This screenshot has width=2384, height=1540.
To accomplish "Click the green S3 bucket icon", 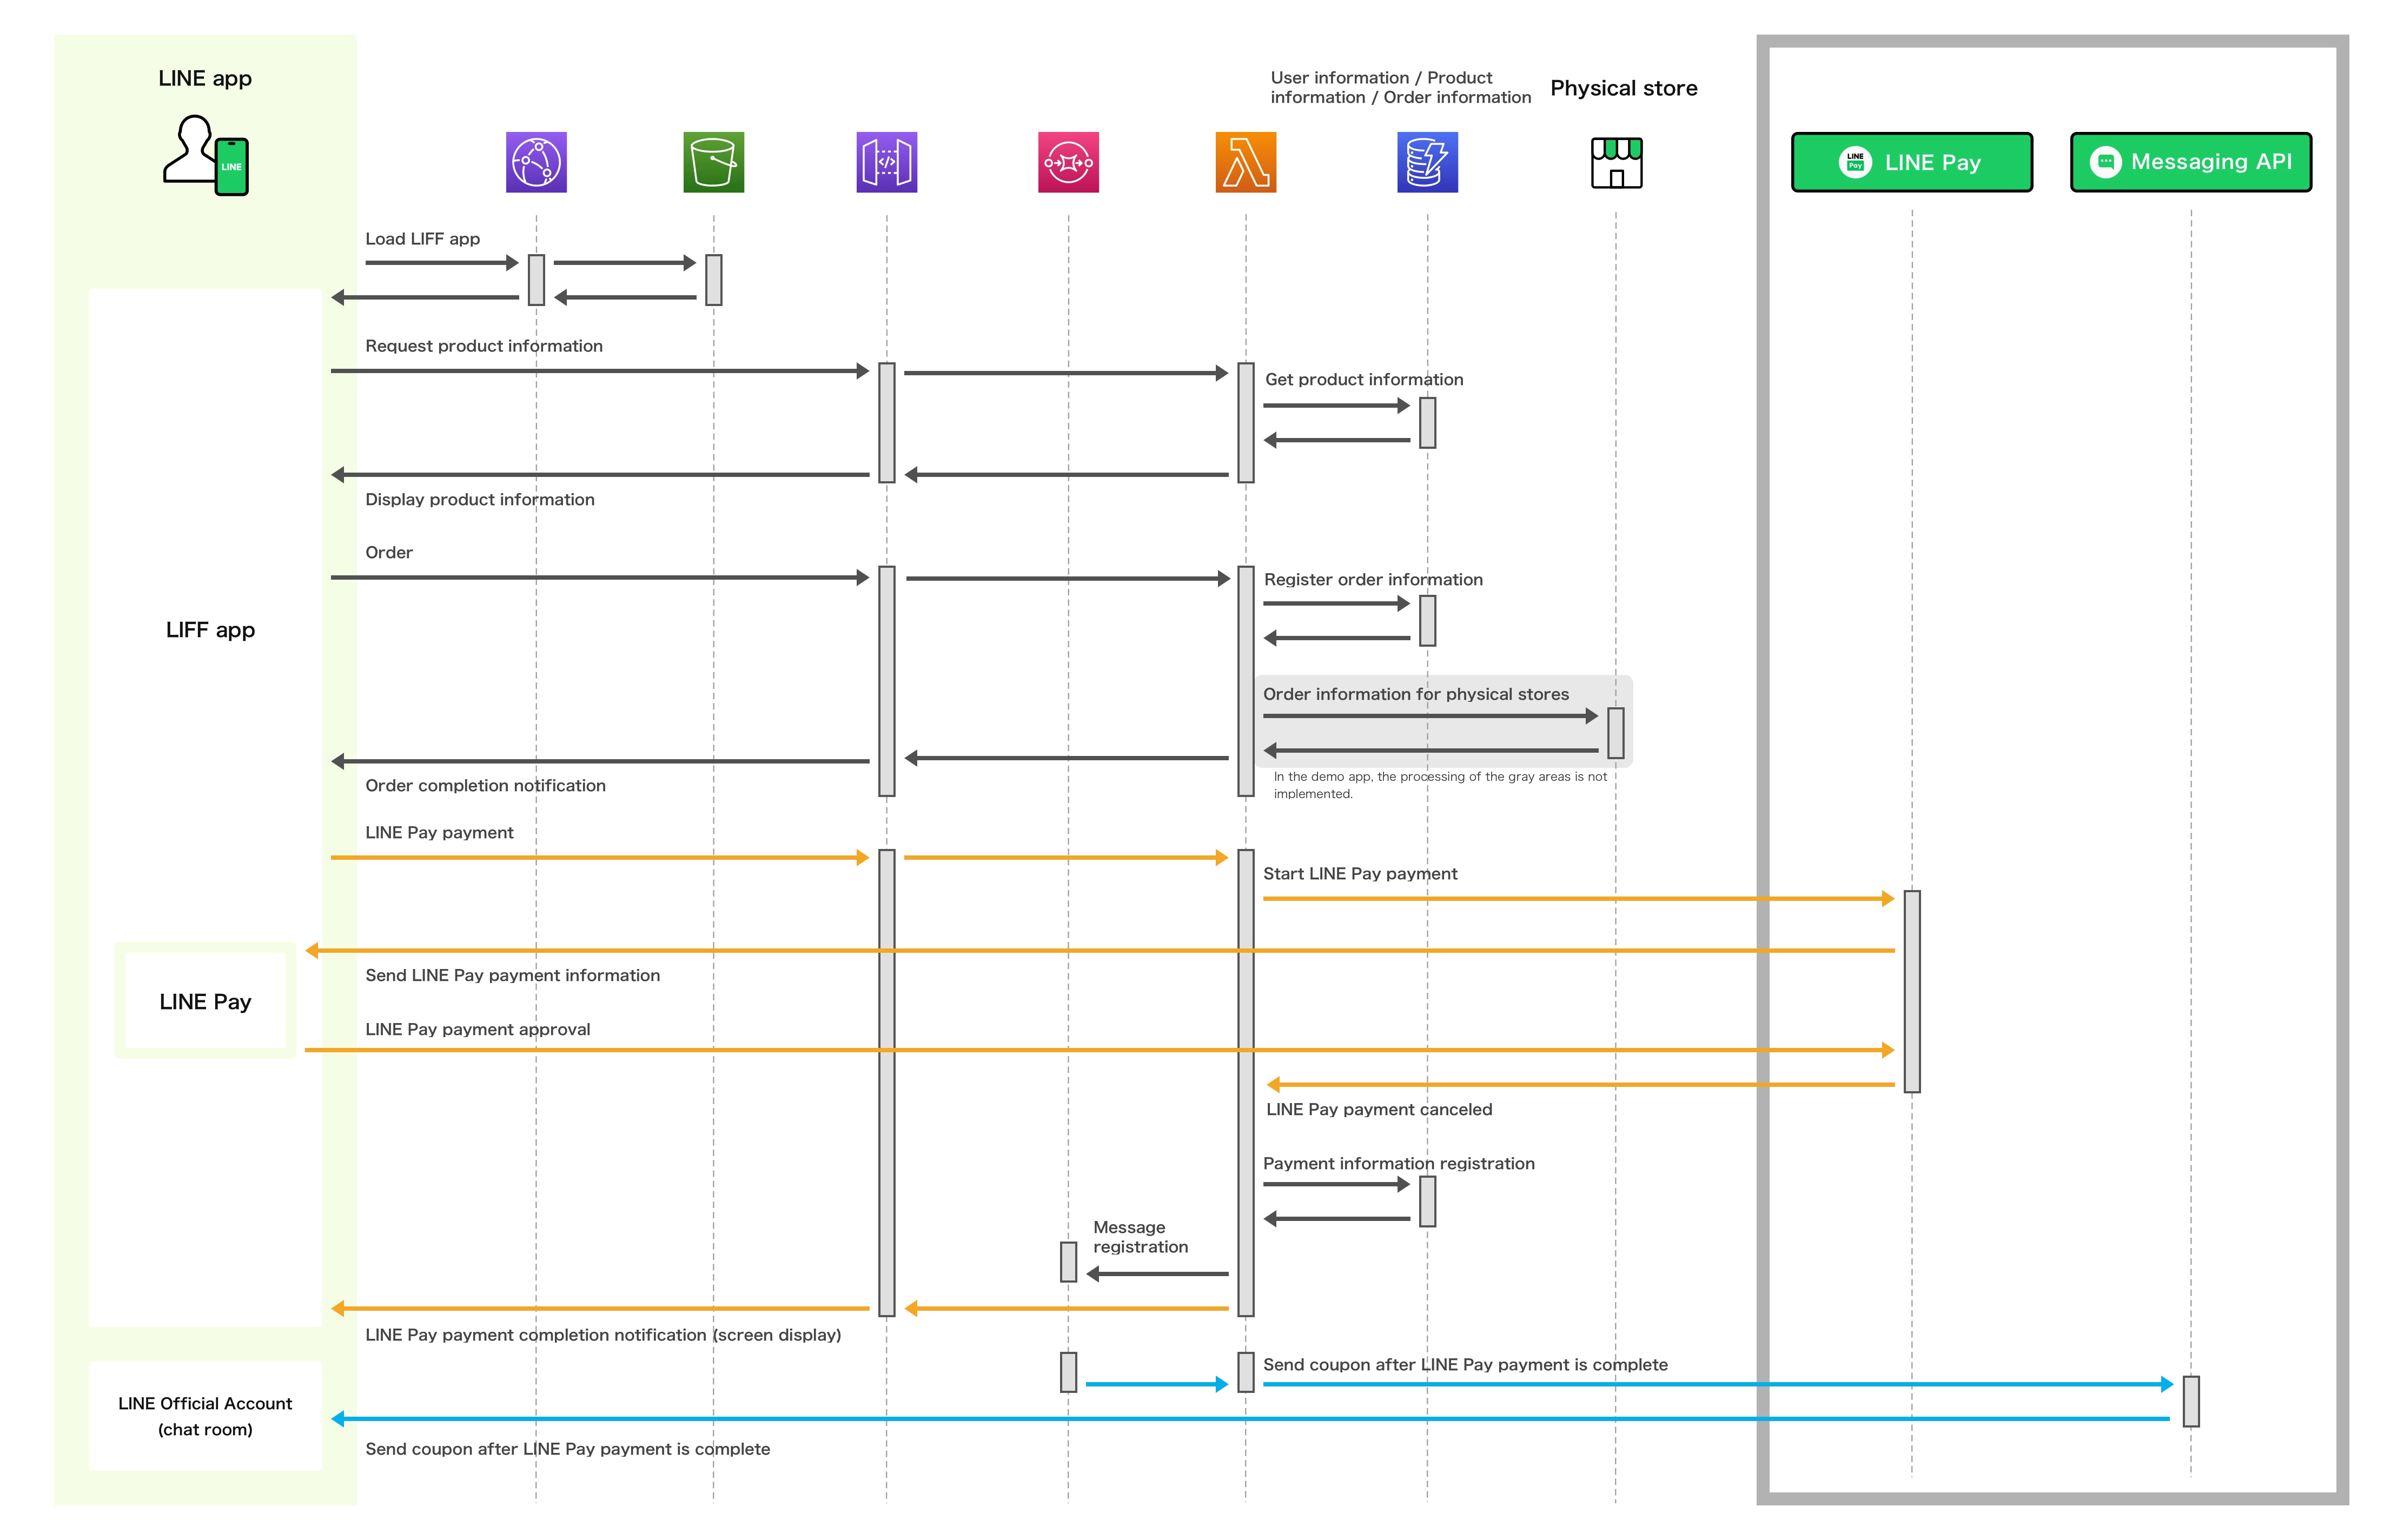I will point(713,162).
